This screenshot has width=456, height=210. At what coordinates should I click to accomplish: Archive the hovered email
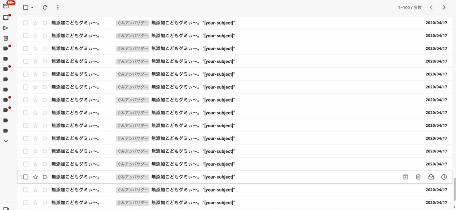click(x=405, y=177)
